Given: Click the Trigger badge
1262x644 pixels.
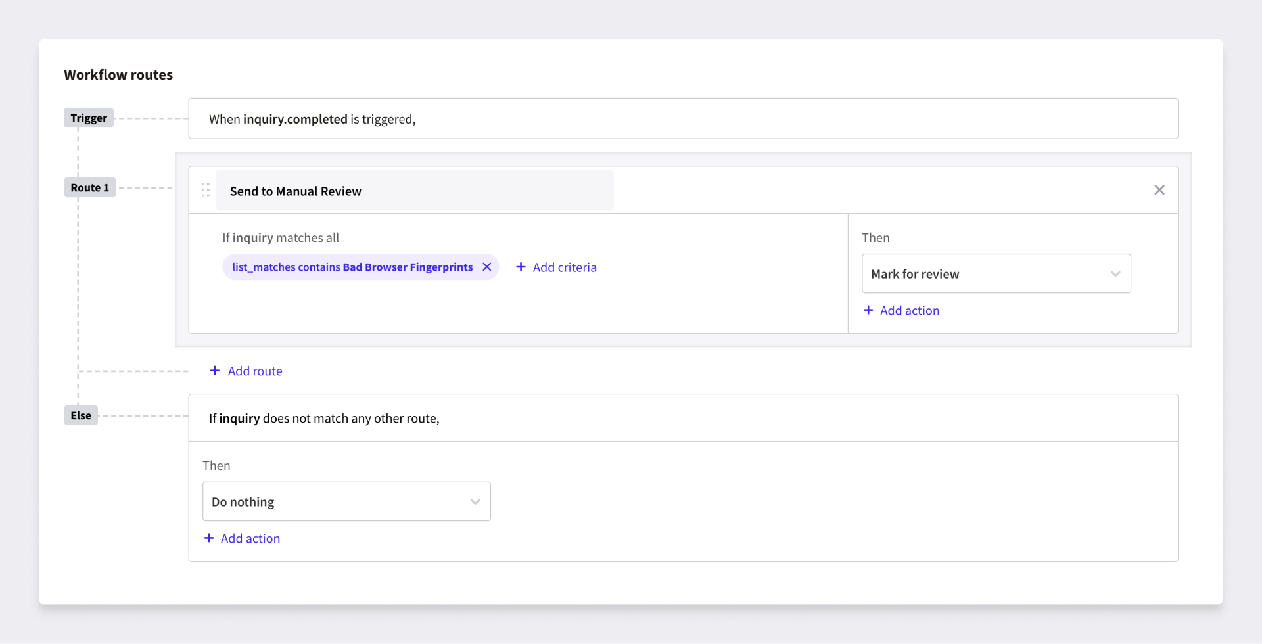Looking at the screenshot, I should tap(88, 118).
